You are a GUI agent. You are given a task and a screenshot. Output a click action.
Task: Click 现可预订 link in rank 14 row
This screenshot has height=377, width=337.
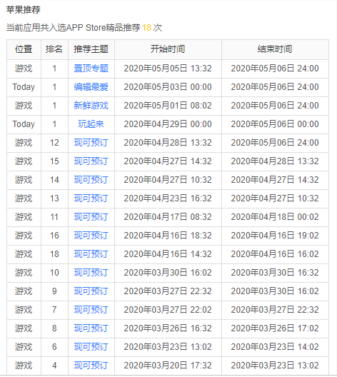point(91,180)
